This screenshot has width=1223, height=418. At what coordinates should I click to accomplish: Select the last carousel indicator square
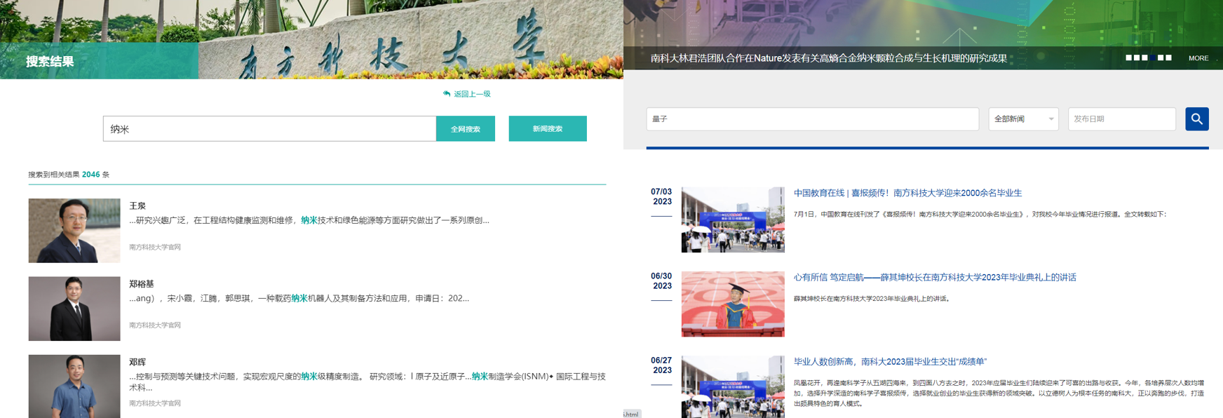(x=1168, y=58)
